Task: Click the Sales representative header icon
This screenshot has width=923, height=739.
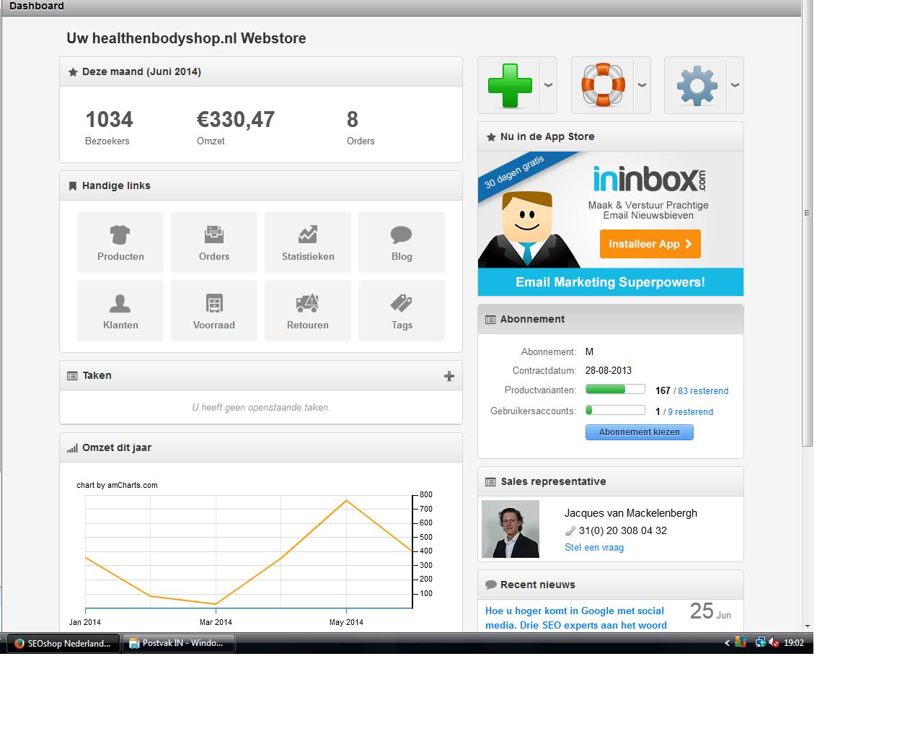Action: [x=490, y=482]
